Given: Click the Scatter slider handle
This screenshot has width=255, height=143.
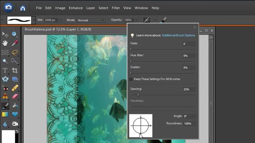Looking at the screenshot, I should pos(130,73).
